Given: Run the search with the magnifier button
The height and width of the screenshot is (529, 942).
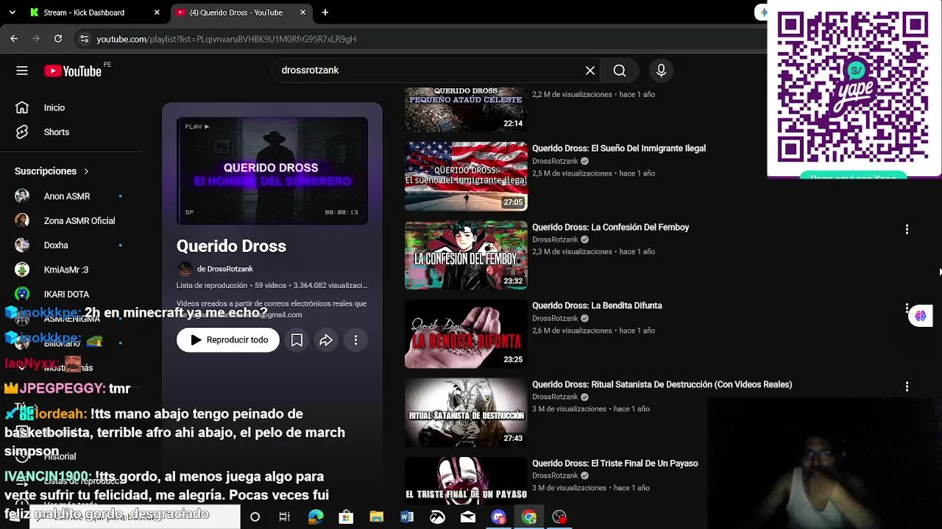Looking at the screenshot, I should pyautogui.click(x=620, y=71).
